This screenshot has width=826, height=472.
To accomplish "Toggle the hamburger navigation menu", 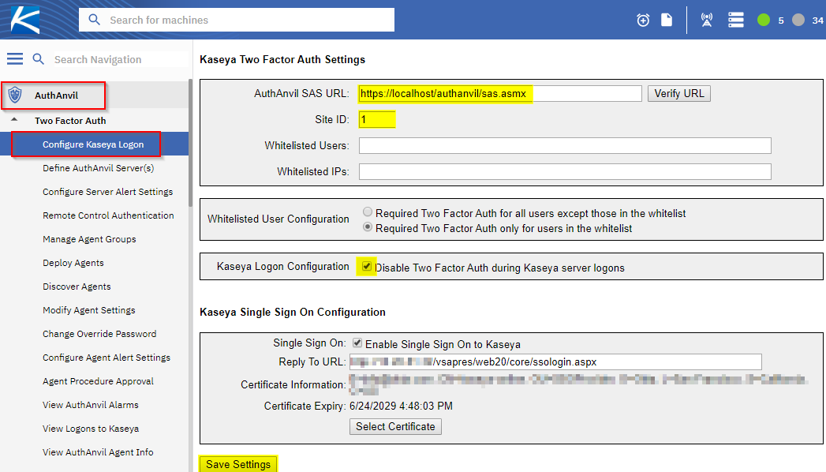I will pyautogui.click(x=15, y=59).
